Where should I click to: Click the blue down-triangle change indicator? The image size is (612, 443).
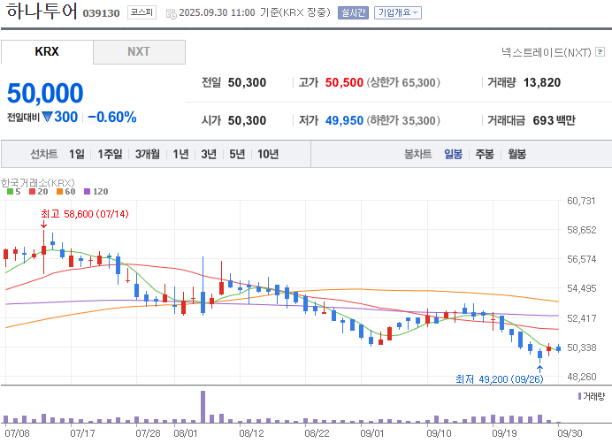pos(47,117)
